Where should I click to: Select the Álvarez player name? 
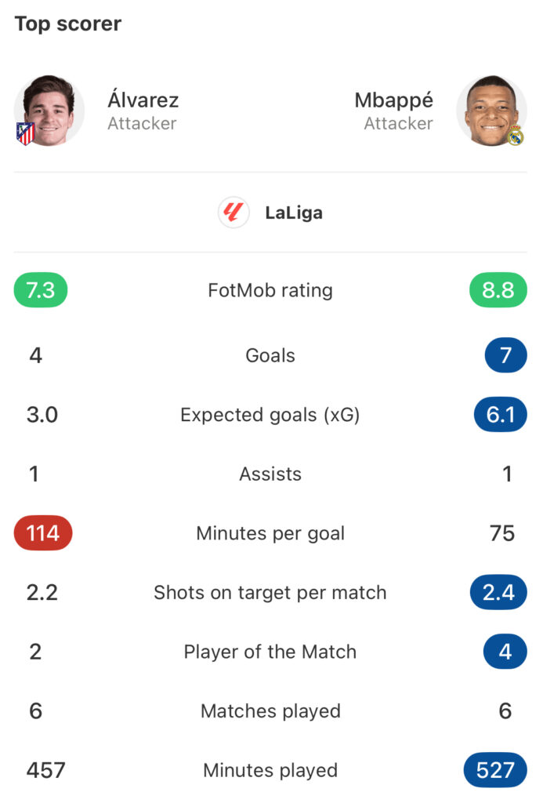click(143, 100)
